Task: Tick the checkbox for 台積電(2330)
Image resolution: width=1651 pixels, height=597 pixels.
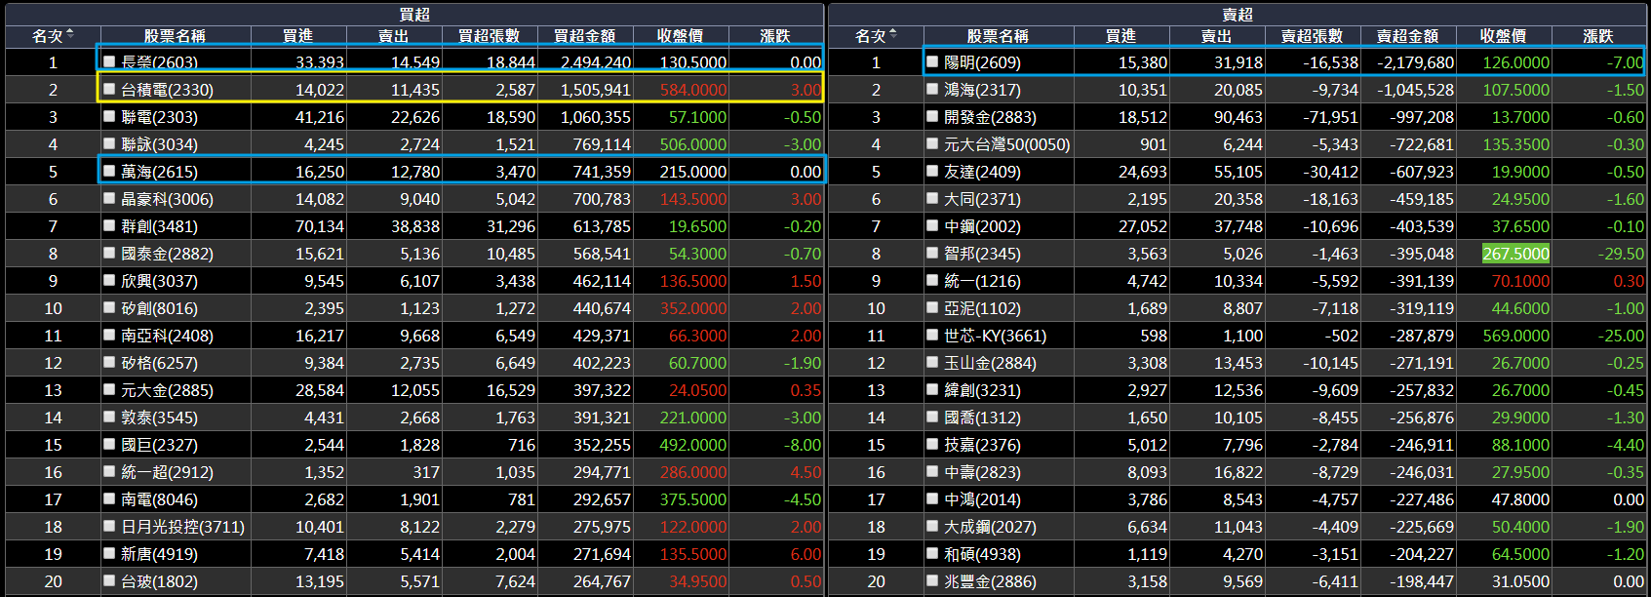Action: point(110,89)
